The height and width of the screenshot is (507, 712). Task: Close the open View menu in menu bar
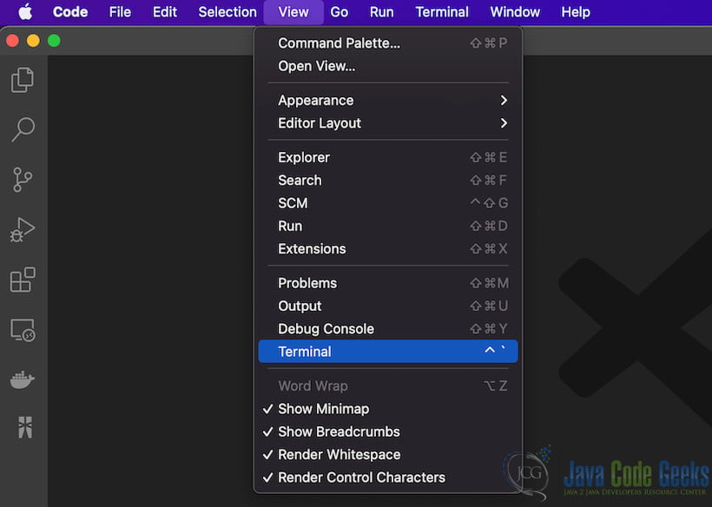coord(293,12)
